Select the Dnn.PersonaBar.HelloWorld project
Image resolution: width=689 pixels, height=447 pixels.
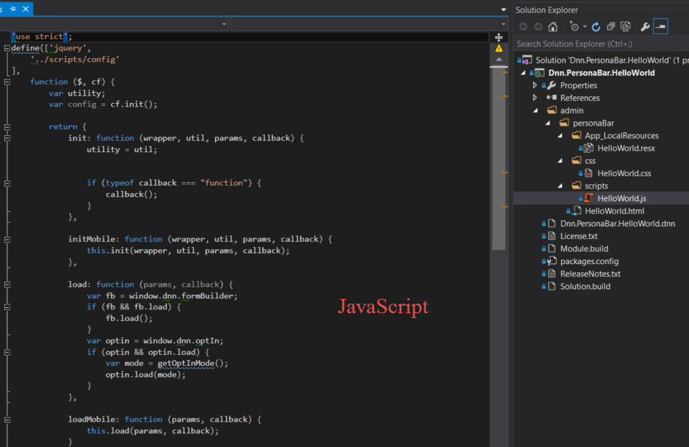(601, 73)
